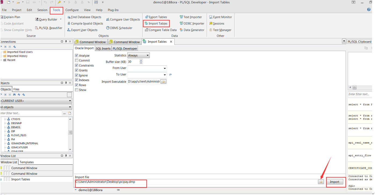Pin the Connections panel
The image size is (375, 195).
click(x=66, y=42)
